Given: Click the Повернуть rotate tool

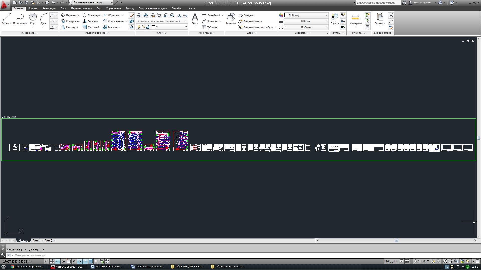Looking at the screenshot, I should click(x=91, y=15).
